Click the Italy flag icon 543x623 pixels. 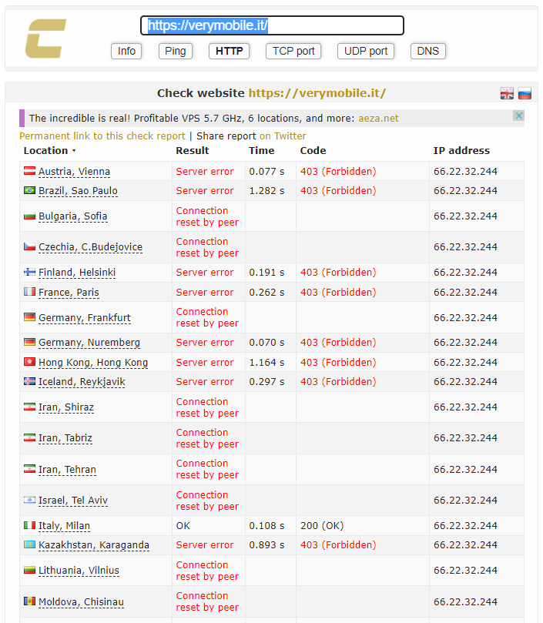click(x=30, y=525)
